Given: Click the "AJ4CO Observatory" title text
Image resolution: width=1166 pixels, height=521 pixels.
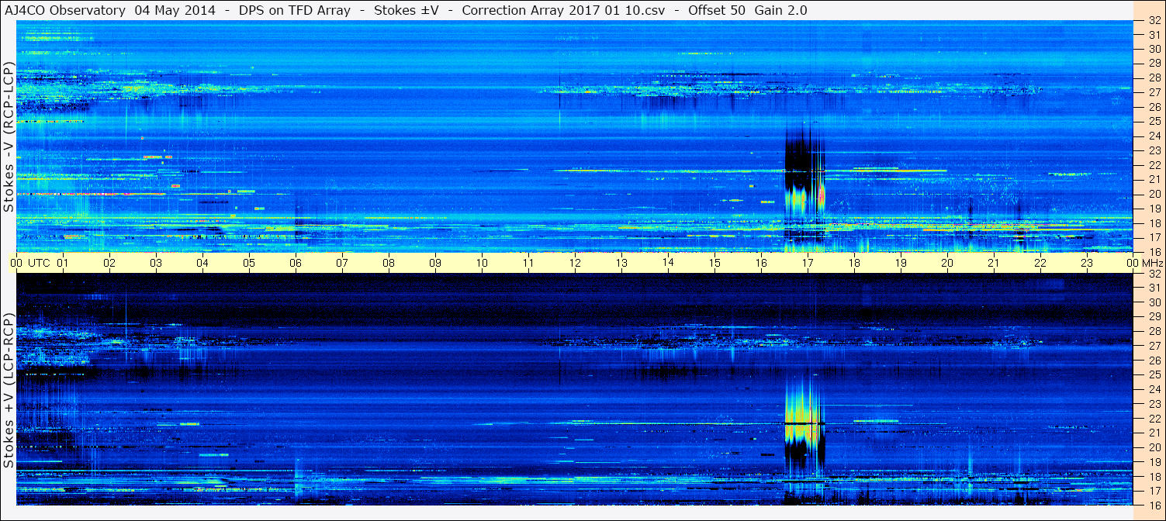Looking at the screenshot, I should click(64, 11).
